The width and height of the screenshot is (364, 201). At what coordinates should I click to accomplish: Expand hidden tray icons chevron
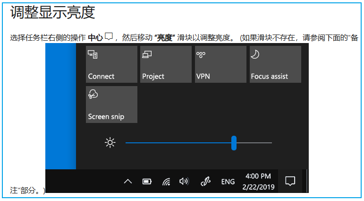click(127, 182)
